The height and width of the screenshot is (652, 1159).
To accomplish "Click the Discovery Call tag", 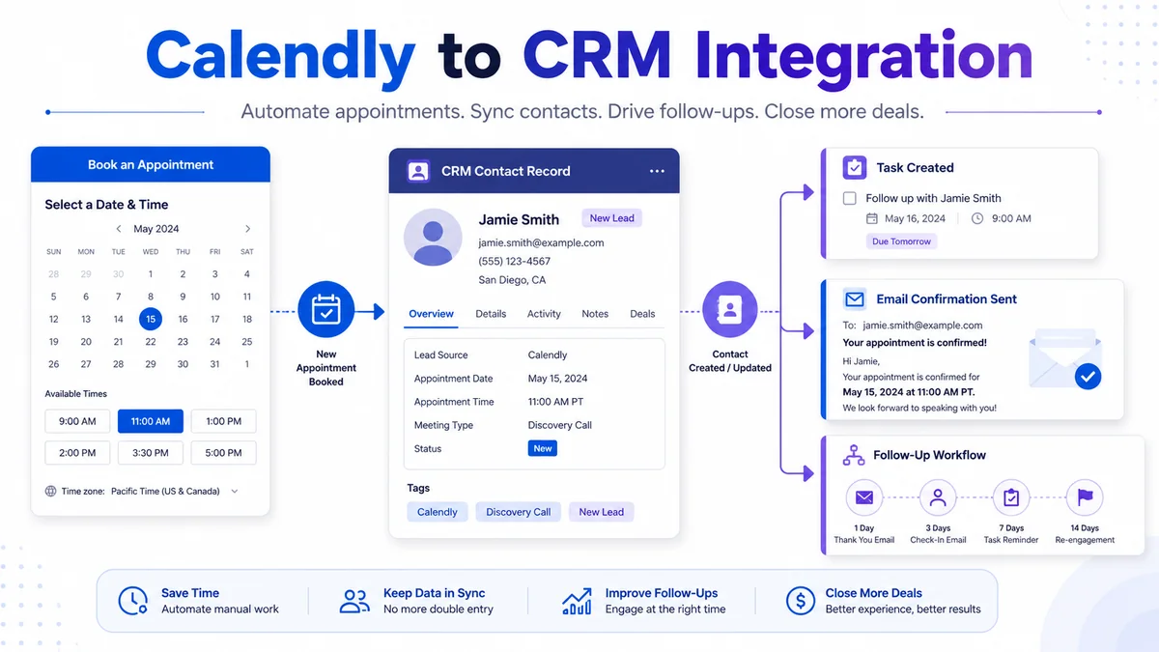I will 518,512.
